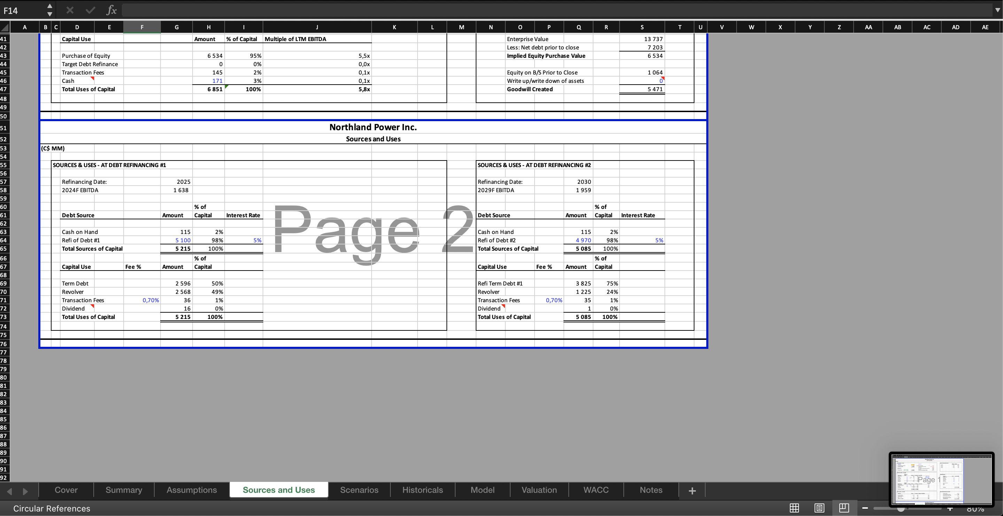This screenshot has height=516, width=1003.
Task: Click SOURCES & USES - AT DEBT REFINANCING #1 heading
Action: coord(109,165)
